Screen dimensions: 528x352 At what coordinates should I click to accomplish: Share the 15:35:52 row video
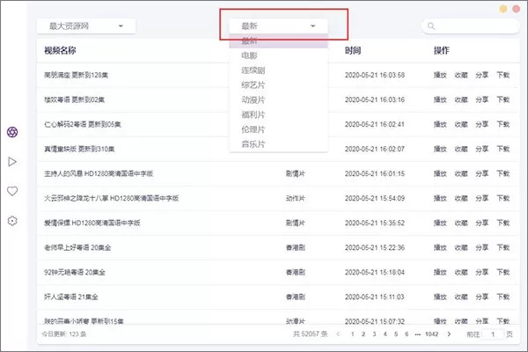point(482,223)
